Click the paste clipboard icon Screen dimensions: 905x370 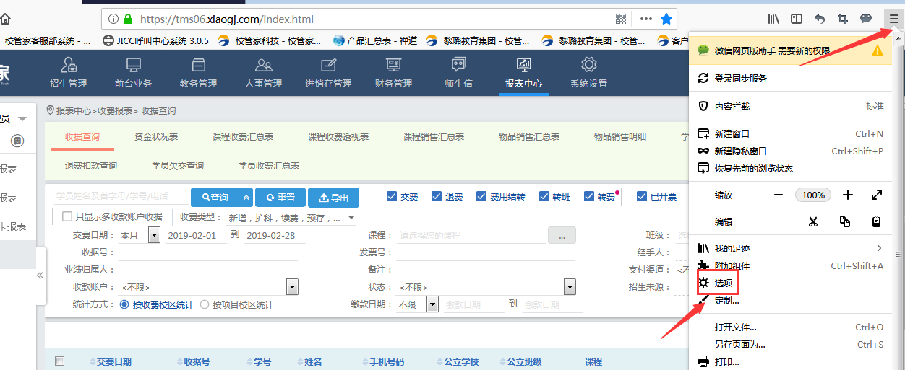point(876,221)
